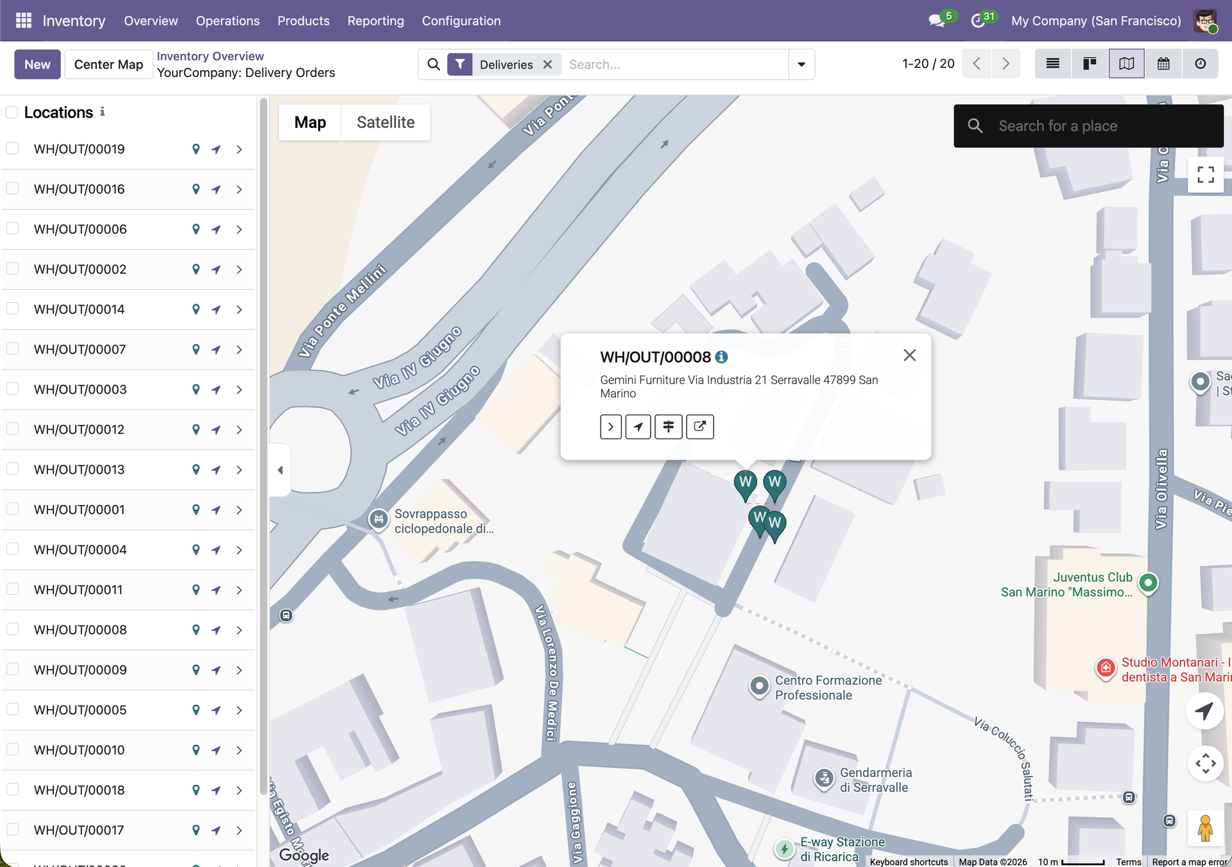Viewport: 1232px width, 867px height.
Task: Collapse the locations side panel
Action: (x=280, y=470)
